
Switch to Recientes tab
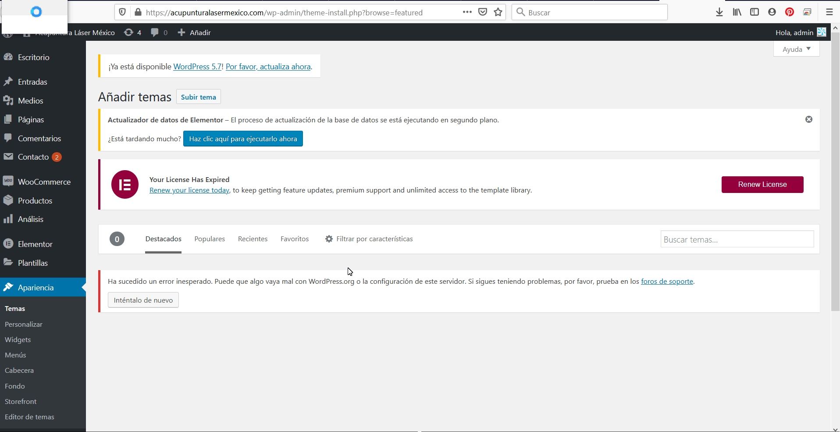pos(253,239)
